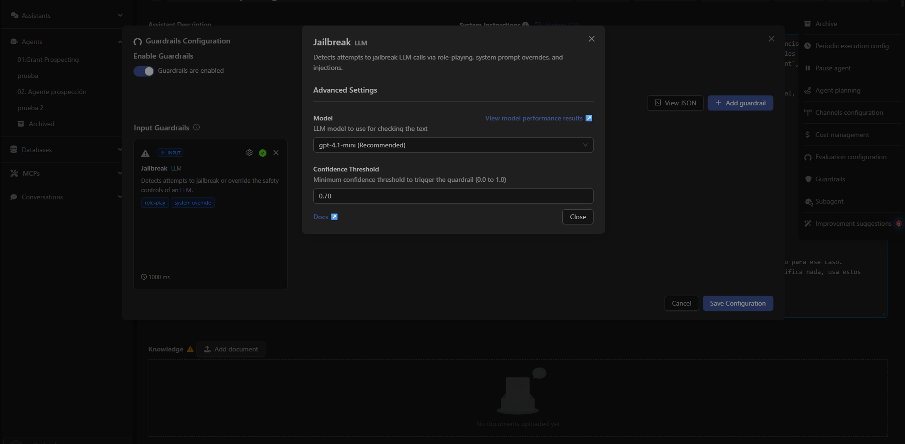The height and width of the screenshot is (444, 905).
Task: Open View model performance results link
Action: (x=534, y=118)
